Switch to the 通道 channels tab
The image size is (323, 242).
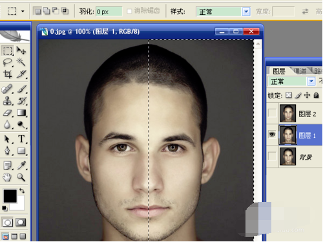point(300,71)
